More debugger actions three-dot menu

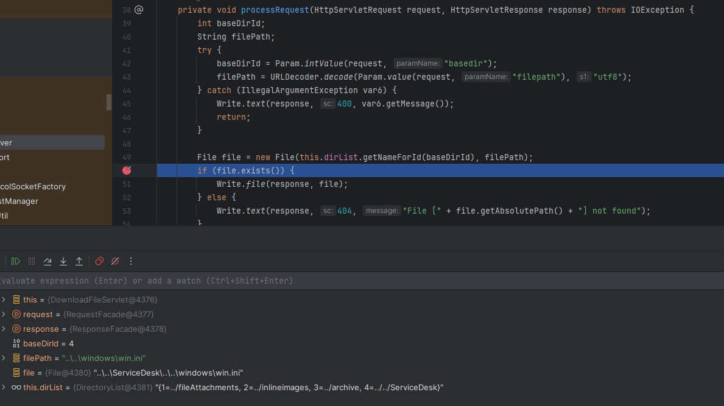[131, 261]
